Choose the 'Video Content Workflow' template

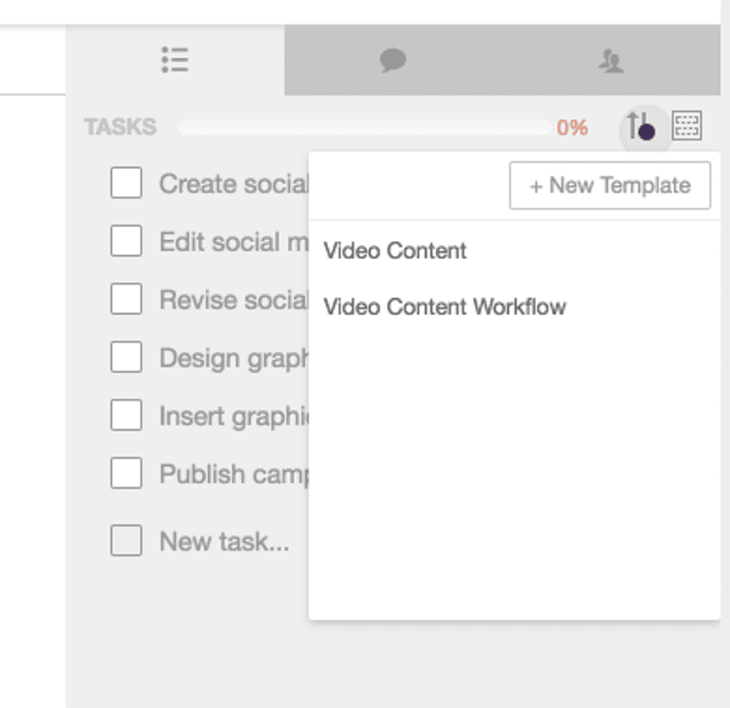point(445,307)
